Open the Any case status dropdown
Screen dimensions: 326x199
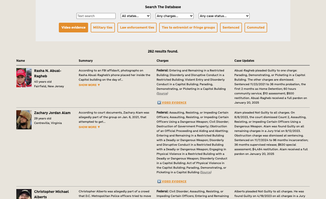pos(224,16)
